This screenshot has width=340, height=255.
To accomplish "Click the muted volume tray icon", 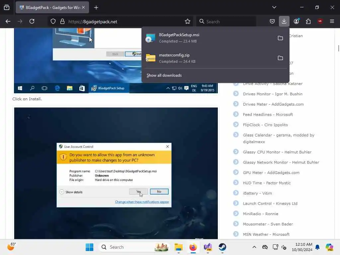I will pyautogui.click(x=284, y=247).
